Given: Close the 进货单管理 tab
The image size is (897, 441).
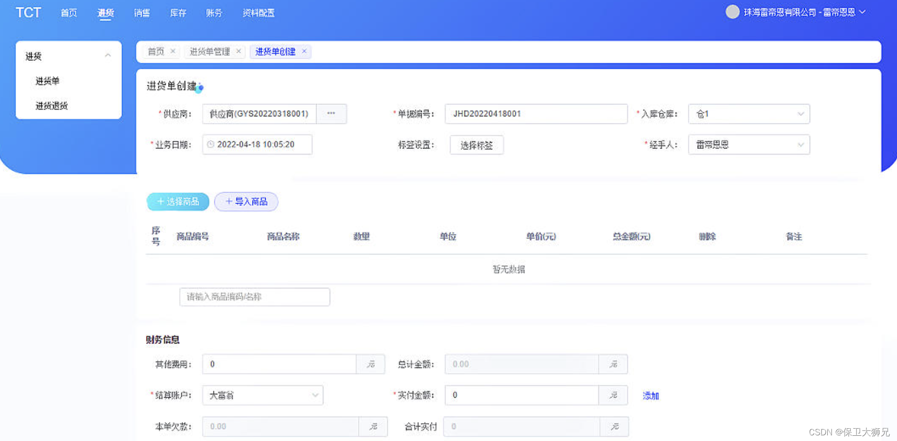Looking at the screenshot, I should (x=238, y=51).
